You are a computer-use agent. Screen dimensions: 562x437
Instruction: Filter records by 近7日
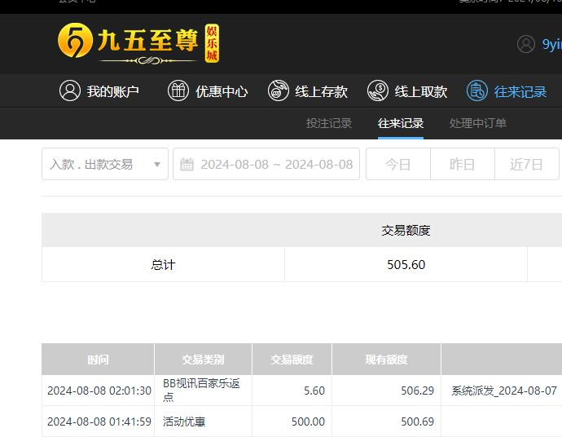527,164
